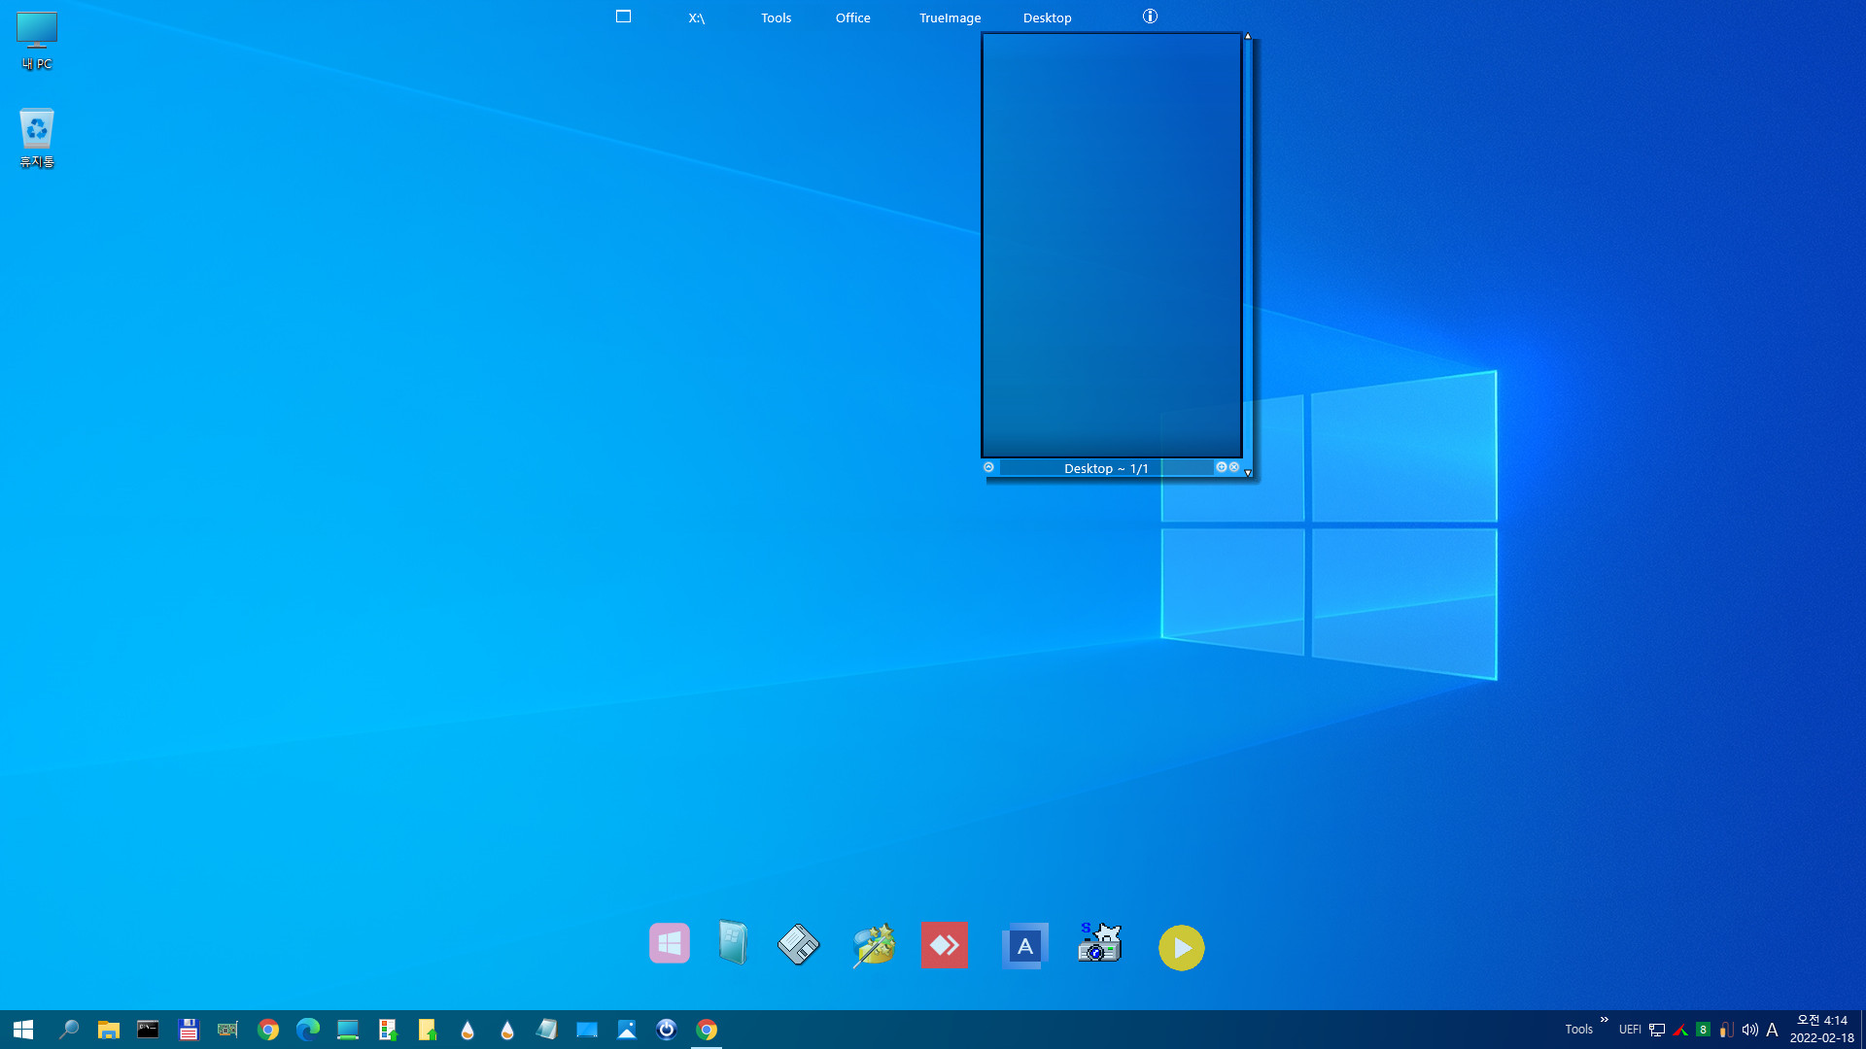Click the Desktop ~ 1/1 title label
Viewport: 1866px width, 1049px height.
(1106, 468)
